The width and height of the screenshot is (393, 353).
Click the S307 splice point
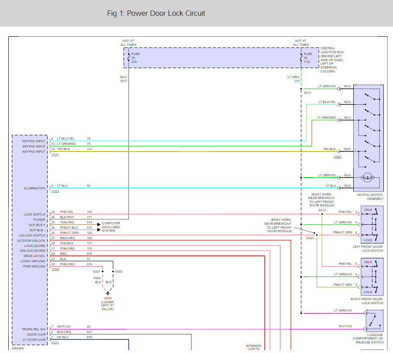pos(103,271)
